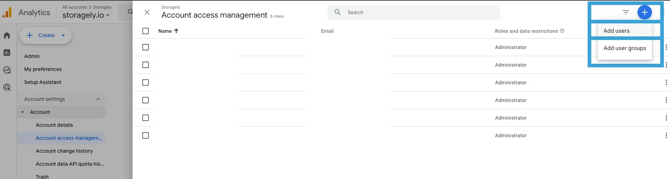Image resolution: width=670 pixels, height=179 pixels.
Task: Tick the checkbox for the sixth user row
Action: (146, 135)
